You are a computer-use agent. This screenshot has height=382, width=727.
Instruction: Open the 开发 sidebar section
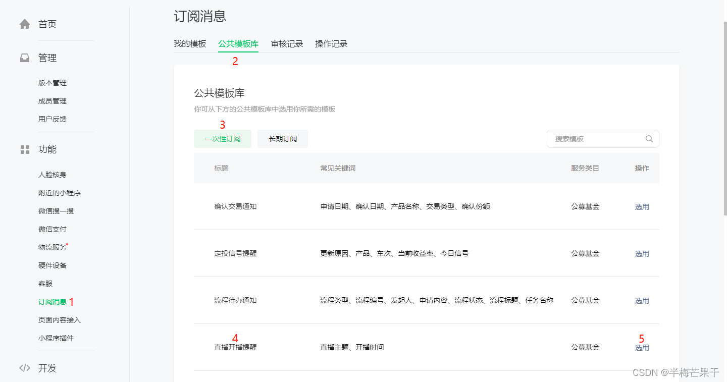point(47,368)
